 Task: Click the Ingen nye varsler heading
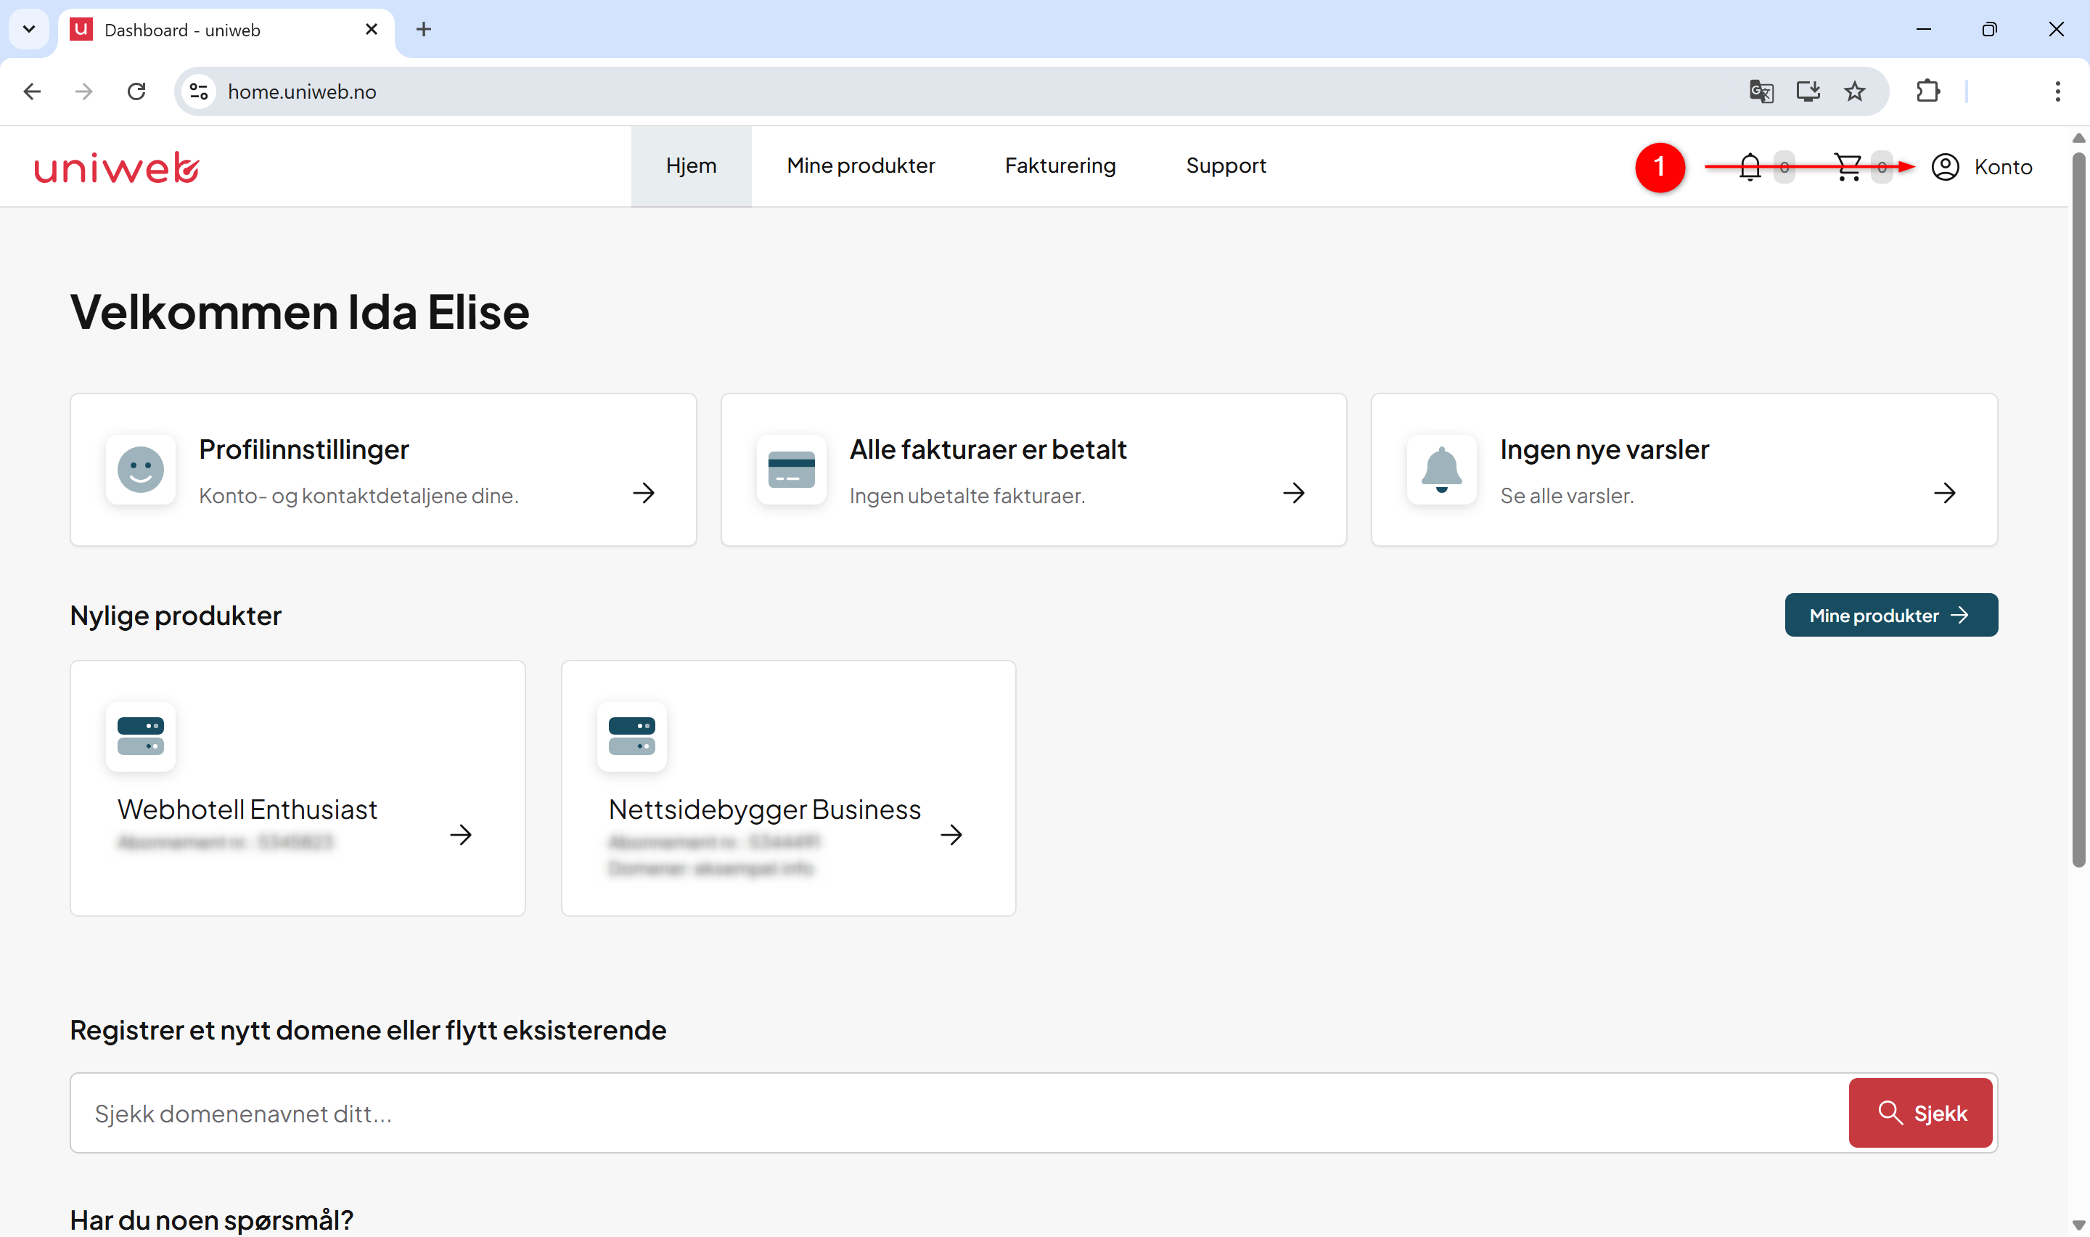click(1605, 449)
